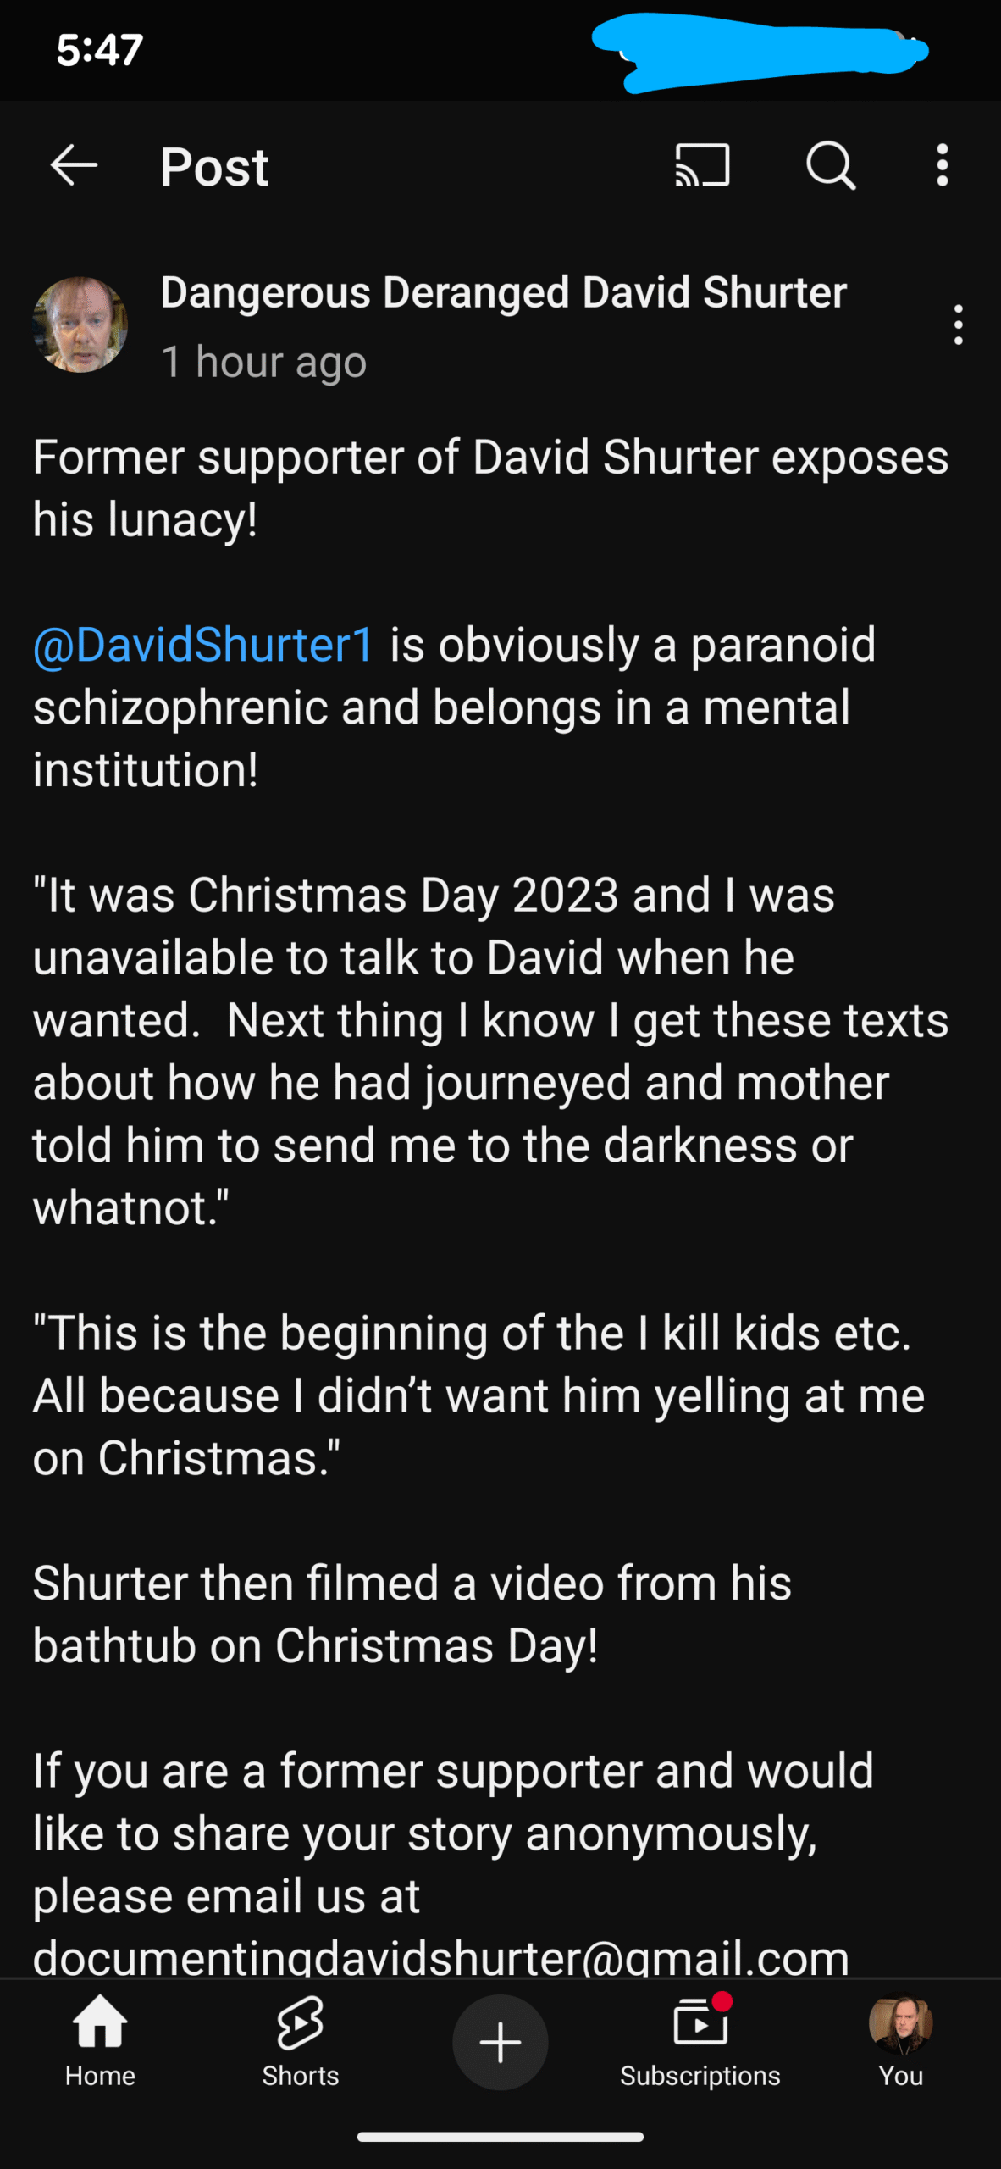Open the Cast to device icon
Viewport: 1001px width, 2169px height.
[x=702, y=164]
